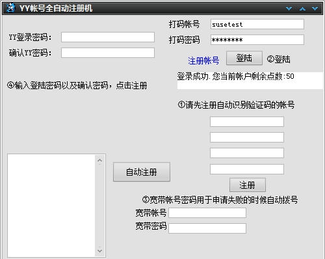
Task: Click the 登录成功 status message text
Action: tap(235, 76)
